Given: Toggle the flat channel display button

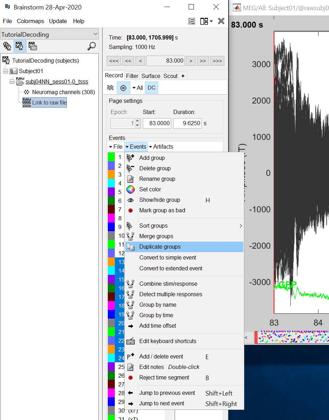Looking at the screenshot, I should pyautogui.click(x=123, y=88).
